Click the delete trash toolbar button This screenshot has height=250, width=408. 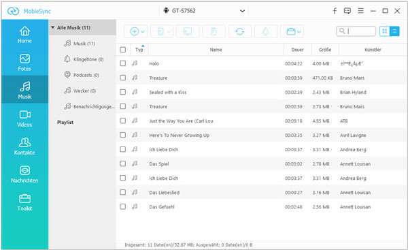click(x=214, y=31)
